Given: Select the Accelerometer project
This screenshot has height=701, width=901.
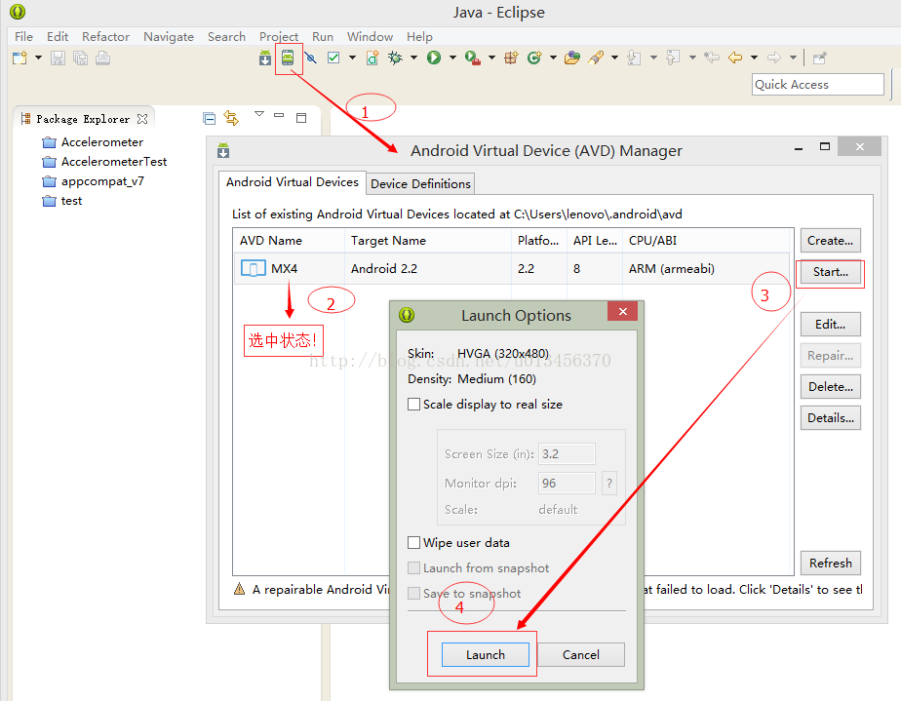Looking at the screenshot, I should point(102,142).
